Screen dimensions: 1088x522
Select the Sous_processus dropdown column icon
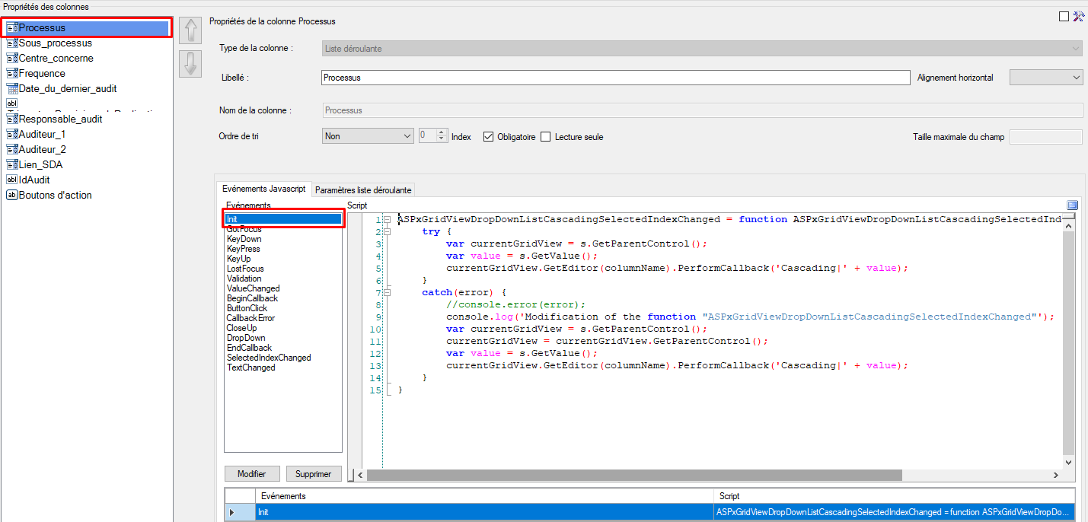pos(11,43)
